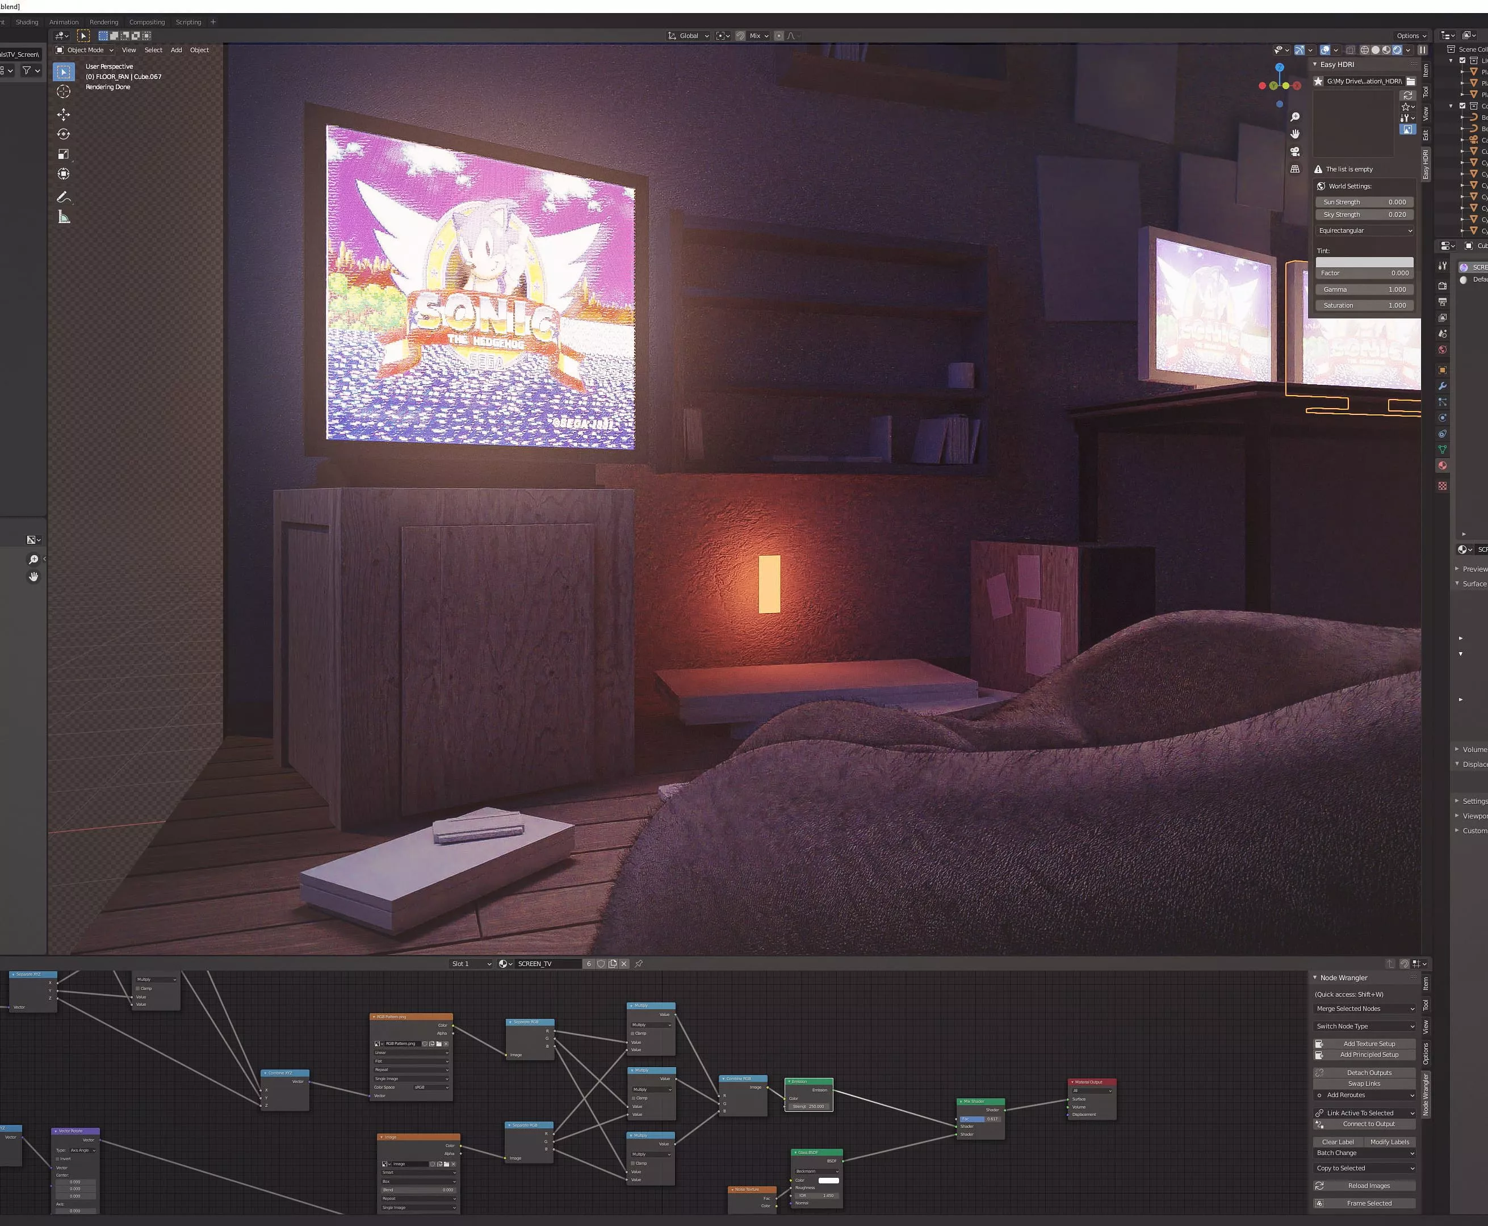
Task: Select the Move tool in viewport toolbar
Action: (x=64, y=115)
